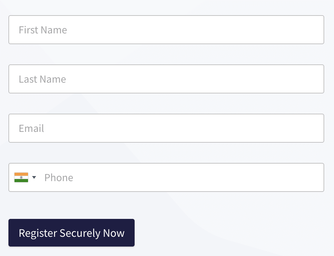
Task: Select the tricolor flag beside Phone
Action: (x=21, y=177)
